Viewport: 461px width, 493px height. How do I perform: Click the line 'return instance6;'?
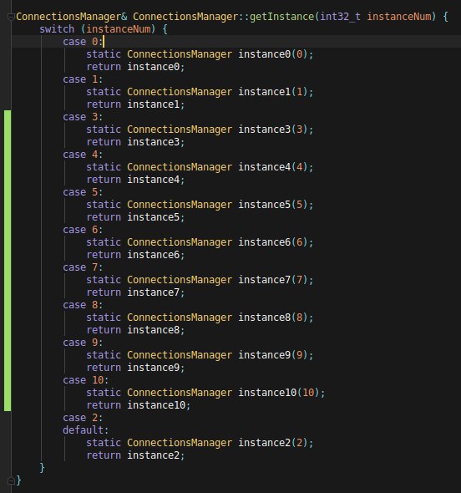pos(135,255)
